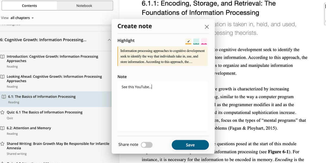Click book icon beside Introduction reading
The width and height of the screenshot is (326, 163).
pyautogui.click(x=2, y=57)
